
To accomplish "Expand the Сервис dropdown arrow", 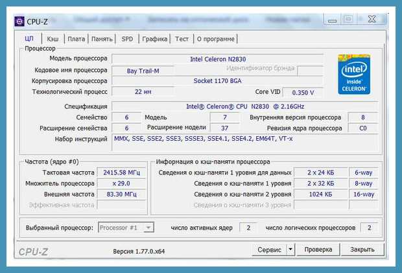I will 290,249.
